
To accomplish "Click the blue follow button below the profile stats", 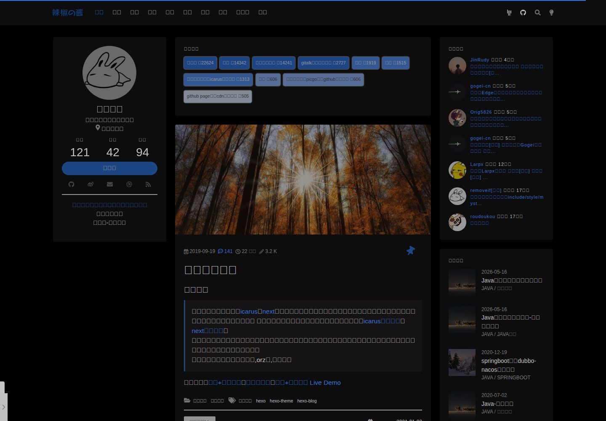I will [109, 168].
